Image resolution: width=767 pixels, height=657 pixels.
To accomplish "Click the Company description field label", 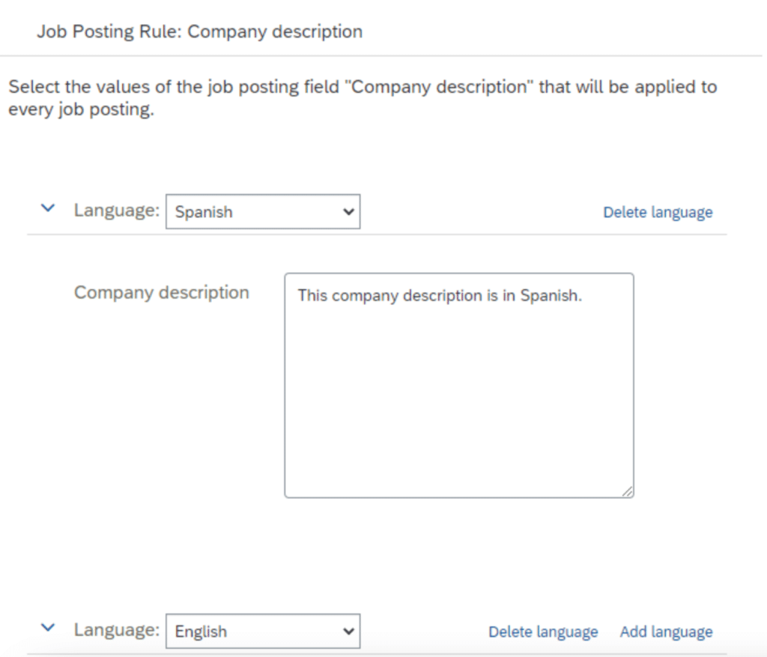I will 161,292.
